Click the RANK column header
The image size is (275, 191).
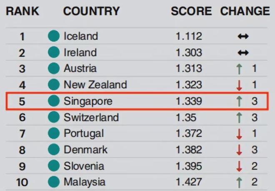[x=23, y=11]
